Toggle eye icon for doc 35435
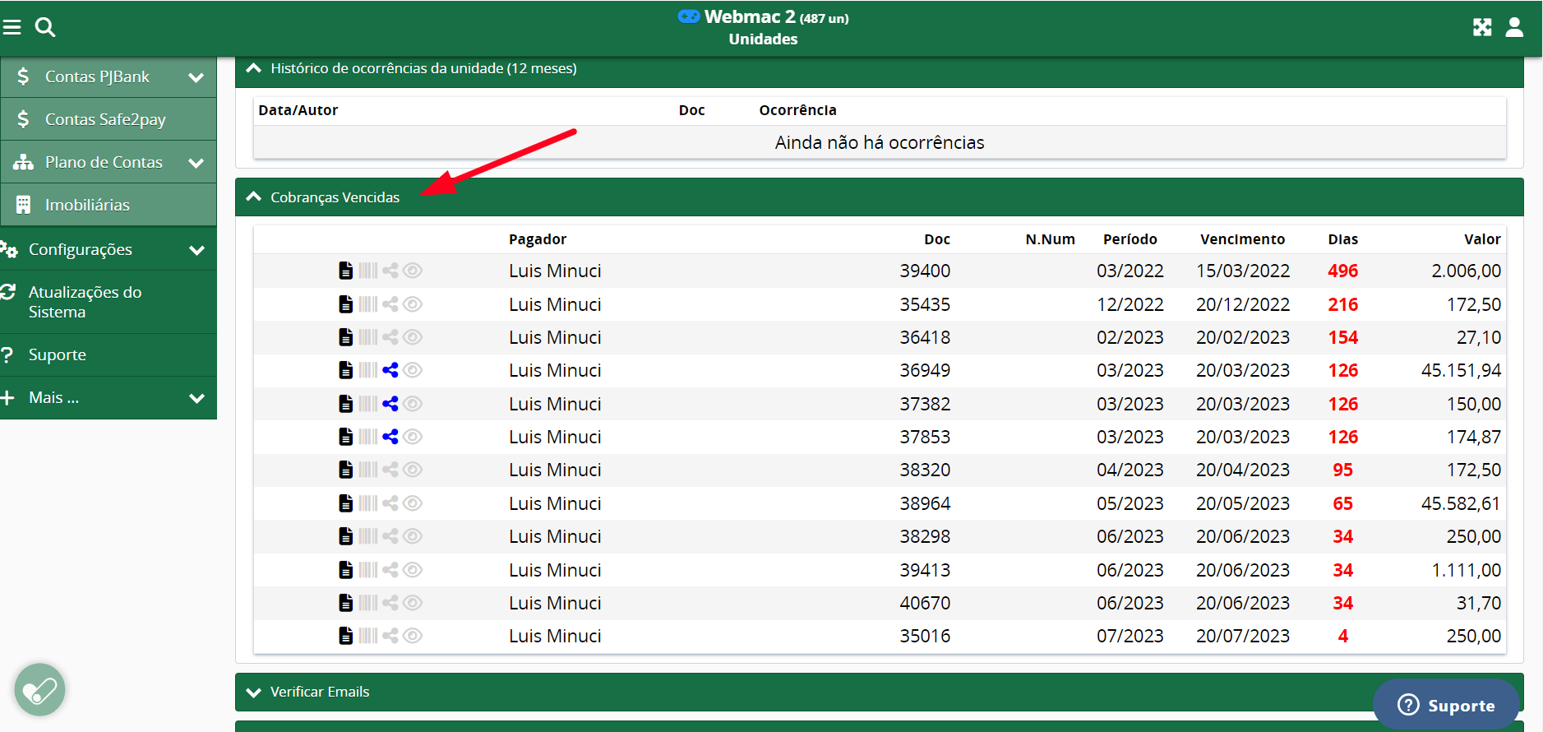 click(x=413, y=304)
